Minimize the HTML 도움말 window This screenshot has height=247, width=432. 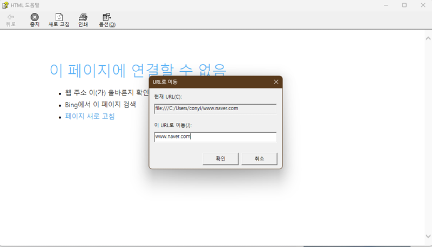386,5
